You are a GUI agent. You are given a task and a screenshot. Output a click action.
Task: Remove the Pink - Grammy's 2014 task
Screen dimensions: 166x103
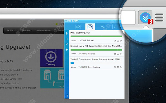pos(115,41)
